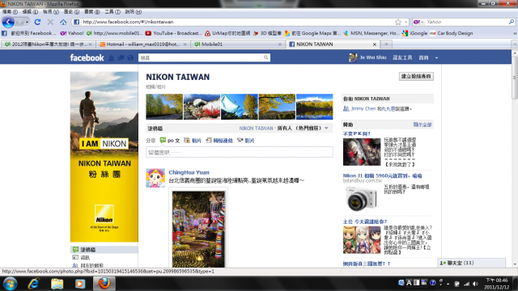
Task: Open the UrMap bookmark
Action: [227, 33]
